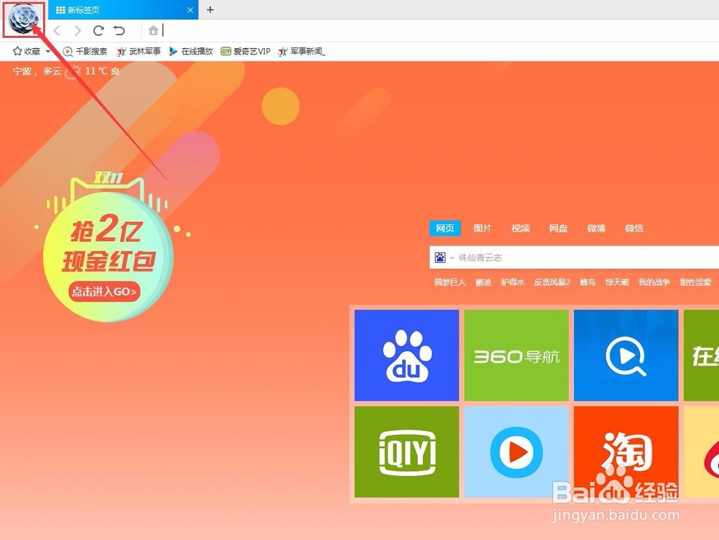This screenshot has height=540, width=719.
Task: Open the 甜性涩爱 hot search link
Action: coord(695,282)
